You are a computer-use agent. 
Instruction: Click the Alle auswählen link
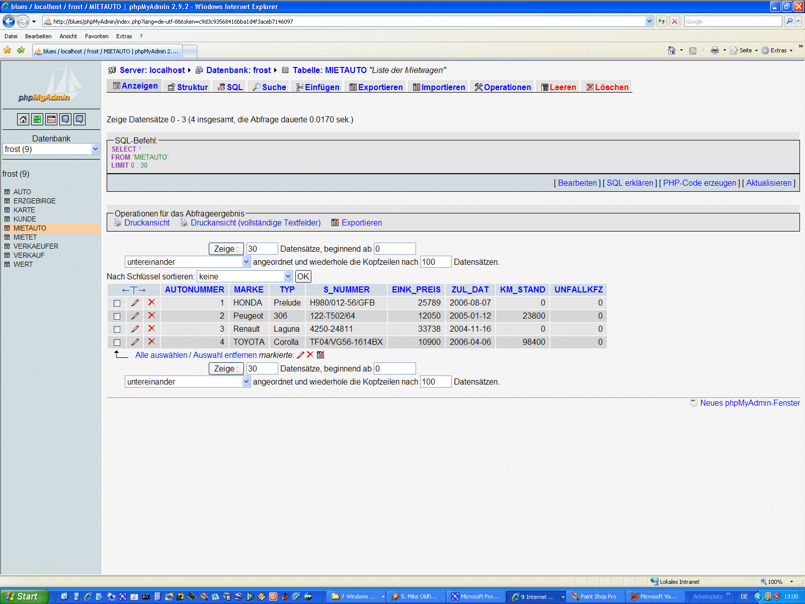pos(161,355)
